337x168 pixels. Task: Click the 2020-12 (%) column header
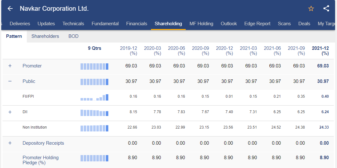click(x=224, y=51)
